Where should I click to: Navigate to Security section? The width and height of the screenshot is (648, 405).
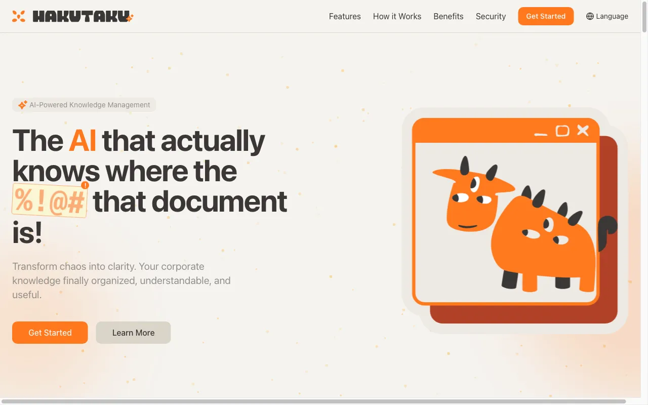[x=491, y=16]
